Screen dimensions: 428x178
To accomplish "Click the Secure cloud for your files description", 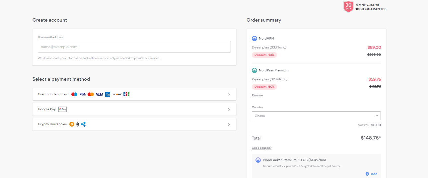I will [302, 166].
